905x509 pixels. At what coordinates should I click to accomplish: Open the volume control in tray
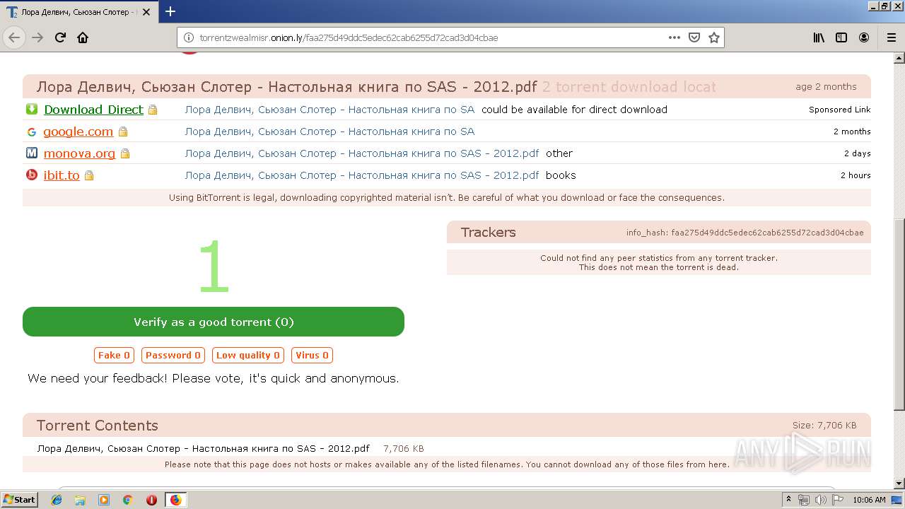pyautogui.click(x=820, y=500)
